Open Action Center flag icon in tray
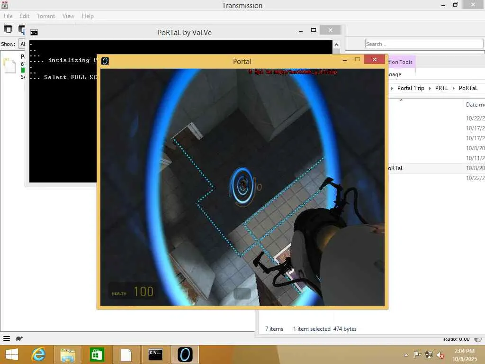Viewport: 485px width, 364px height. [x=417, y=355]
